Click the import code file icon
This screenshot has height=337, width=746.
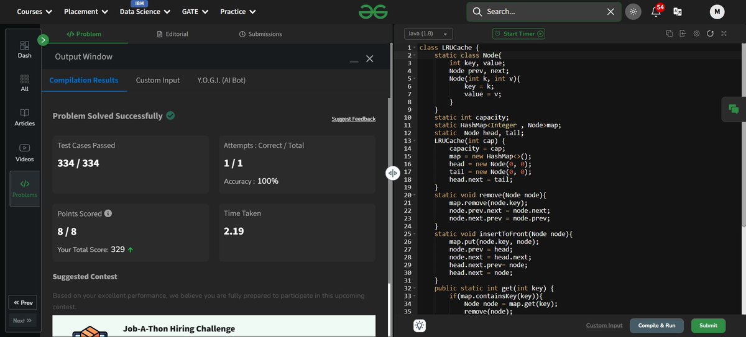pyautogui.click(x=683, y=34)
